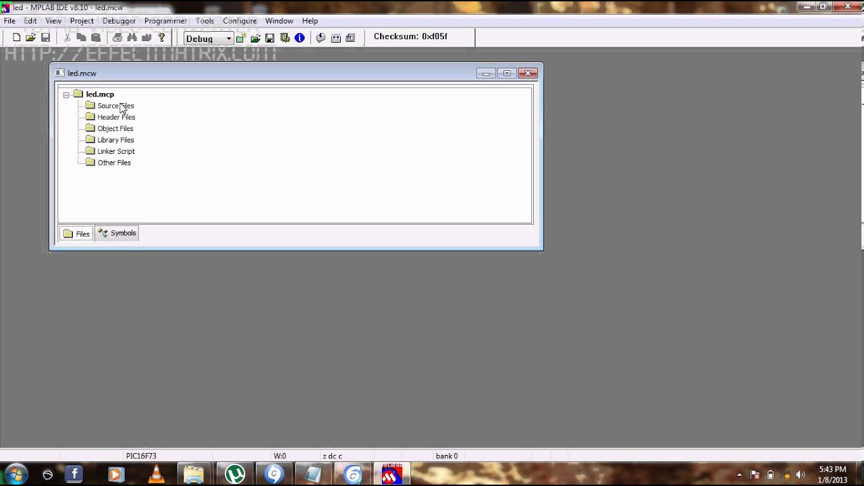
Task: Select the Source Files folder
Action: (115, 106)
